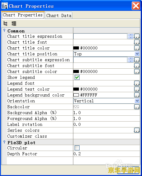Image resolution: width=142 pixels, height=176 pixels.
Task: Select the Chart Properties tab
Action: pyautogui.click(x=23, y=15)
